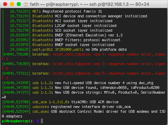Screen dimensions: 168x125
Task: Click wrapped red text 't 4'
Action: pos(5,78)
